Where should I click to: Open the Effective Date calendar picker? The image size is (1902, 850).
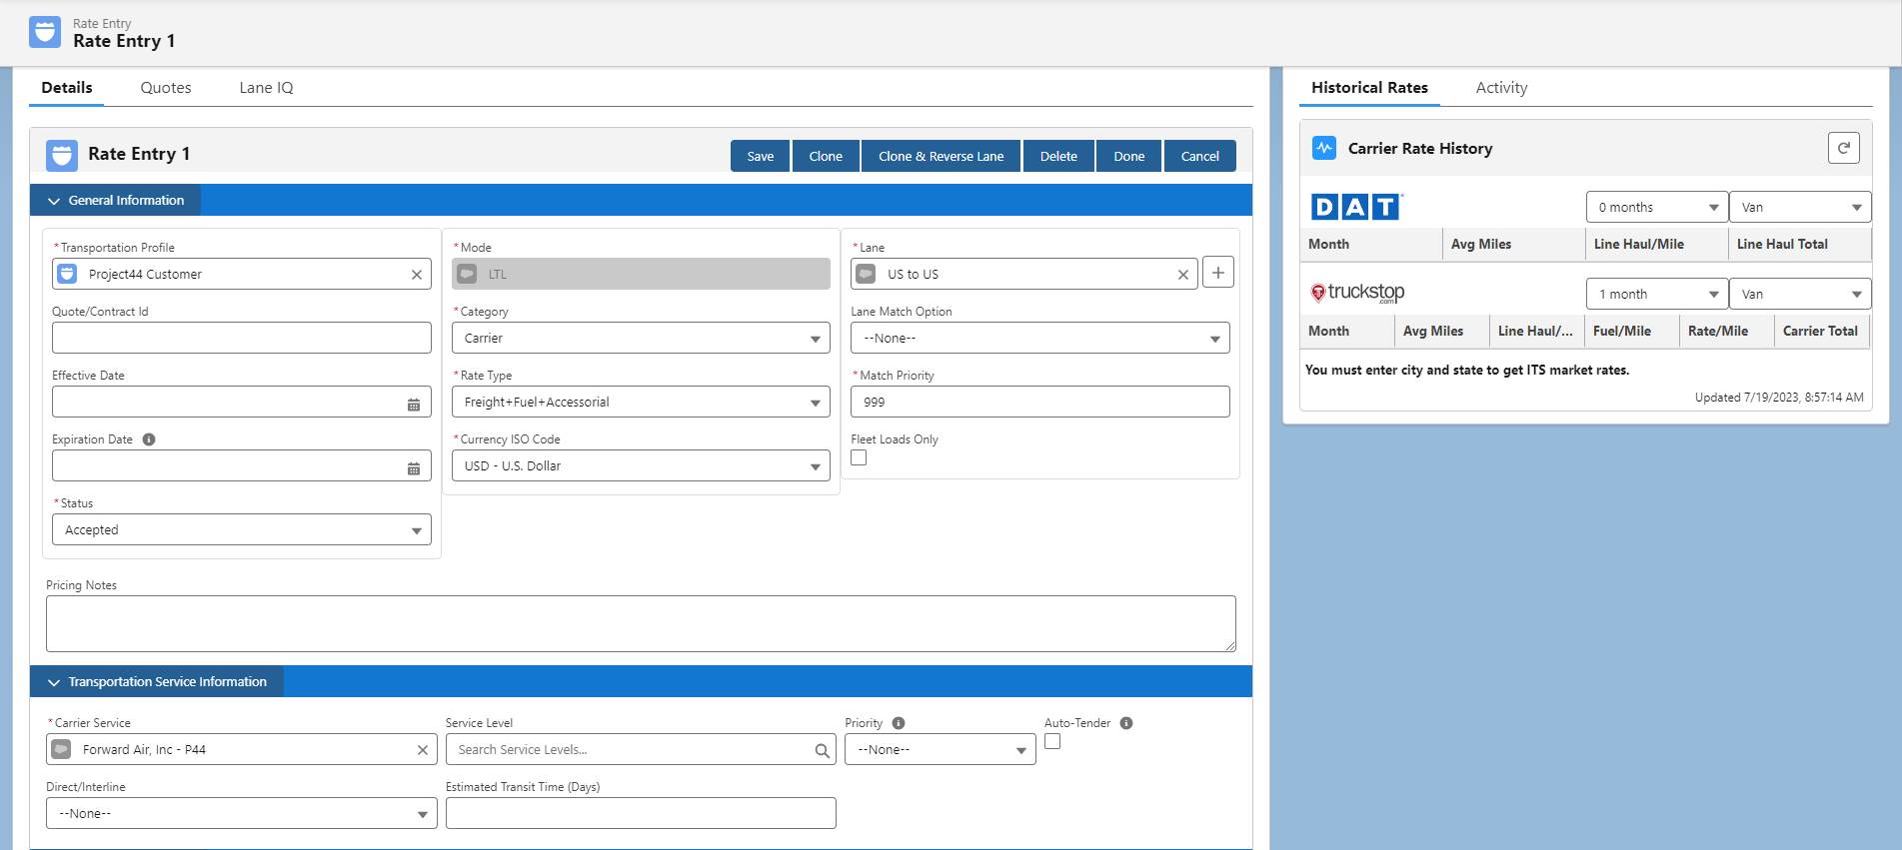click(414, 404)
